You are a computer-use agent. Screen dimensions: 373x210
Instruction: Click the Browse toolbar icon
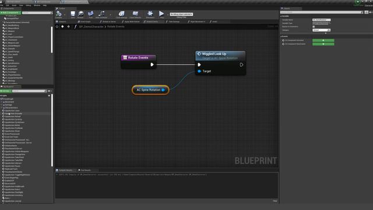[80, 14]
